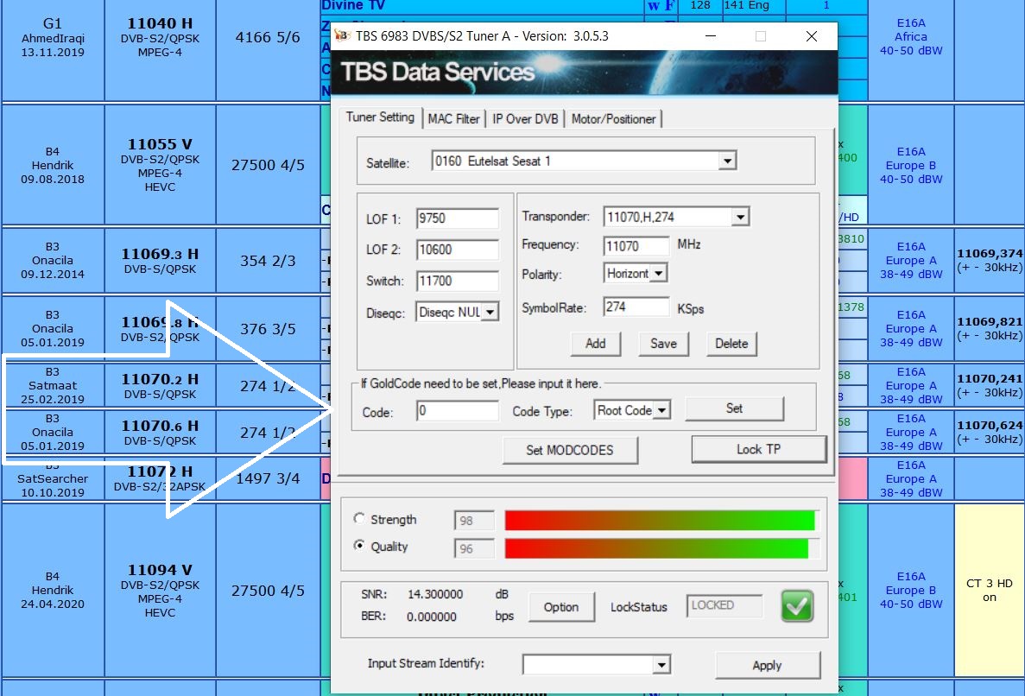Click the Save transponder button
The width and height of the screenshot is (1025, 696).
(663, 344)
